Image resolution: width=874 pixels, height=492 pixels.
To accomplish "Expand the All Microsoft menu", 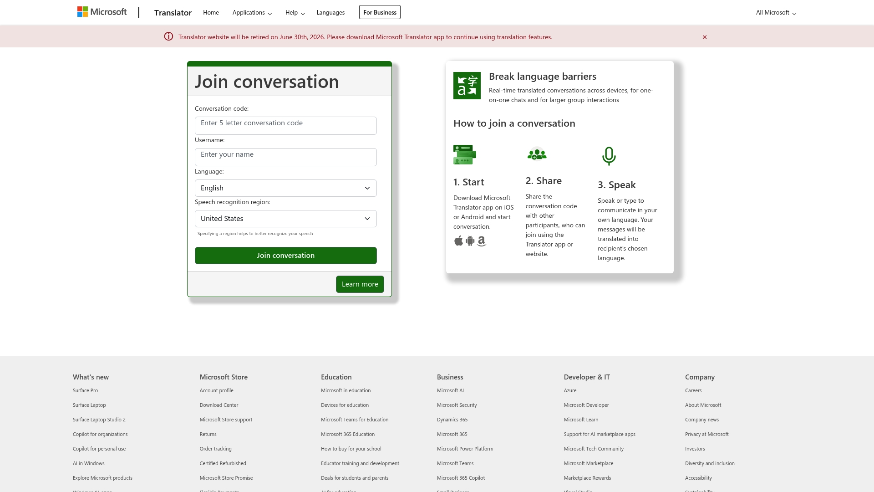I will (775, 12).
